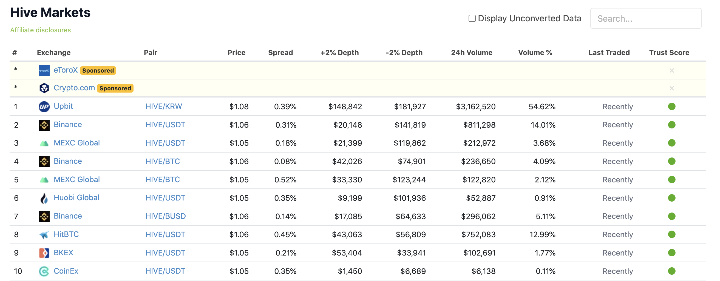Open MEXC Global HIVE/BTC pair link
The width and height of the screenshot is (720, 281).
coord(162,179)
